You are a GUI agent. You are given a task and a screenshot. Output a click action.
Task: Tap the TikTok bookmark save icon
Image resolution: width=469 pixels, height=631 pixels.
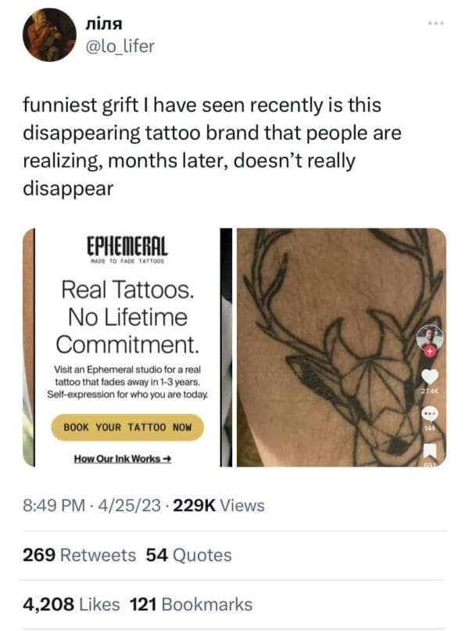pos(429,451)
